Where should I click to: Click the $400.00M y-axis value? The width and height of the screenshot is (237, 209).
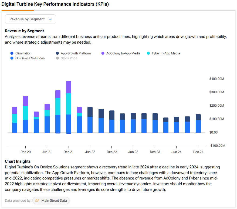tap(217, 79)
